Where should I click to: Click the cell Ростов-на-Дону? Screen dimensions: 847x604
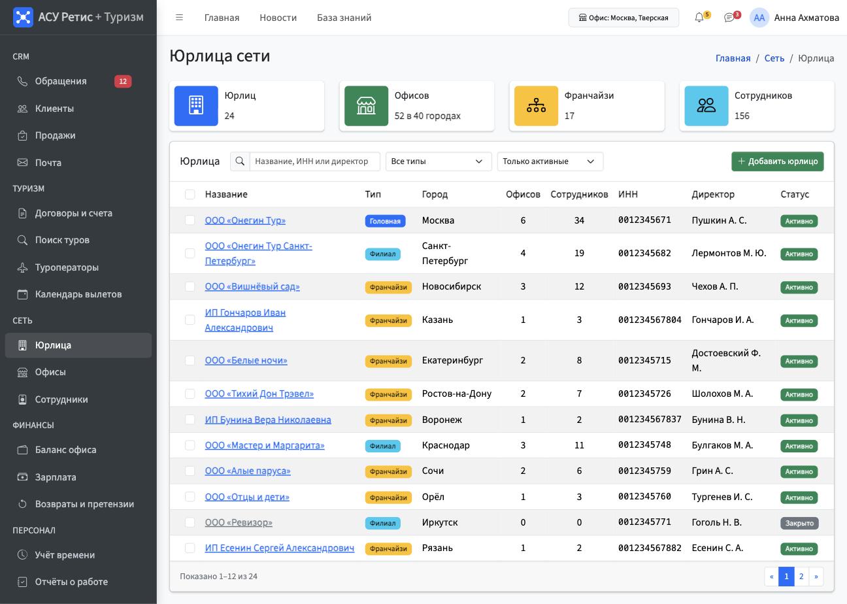[457, 394]
